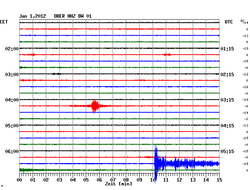
Task: Click the "03" minute tick label
Action: point(59,180)
